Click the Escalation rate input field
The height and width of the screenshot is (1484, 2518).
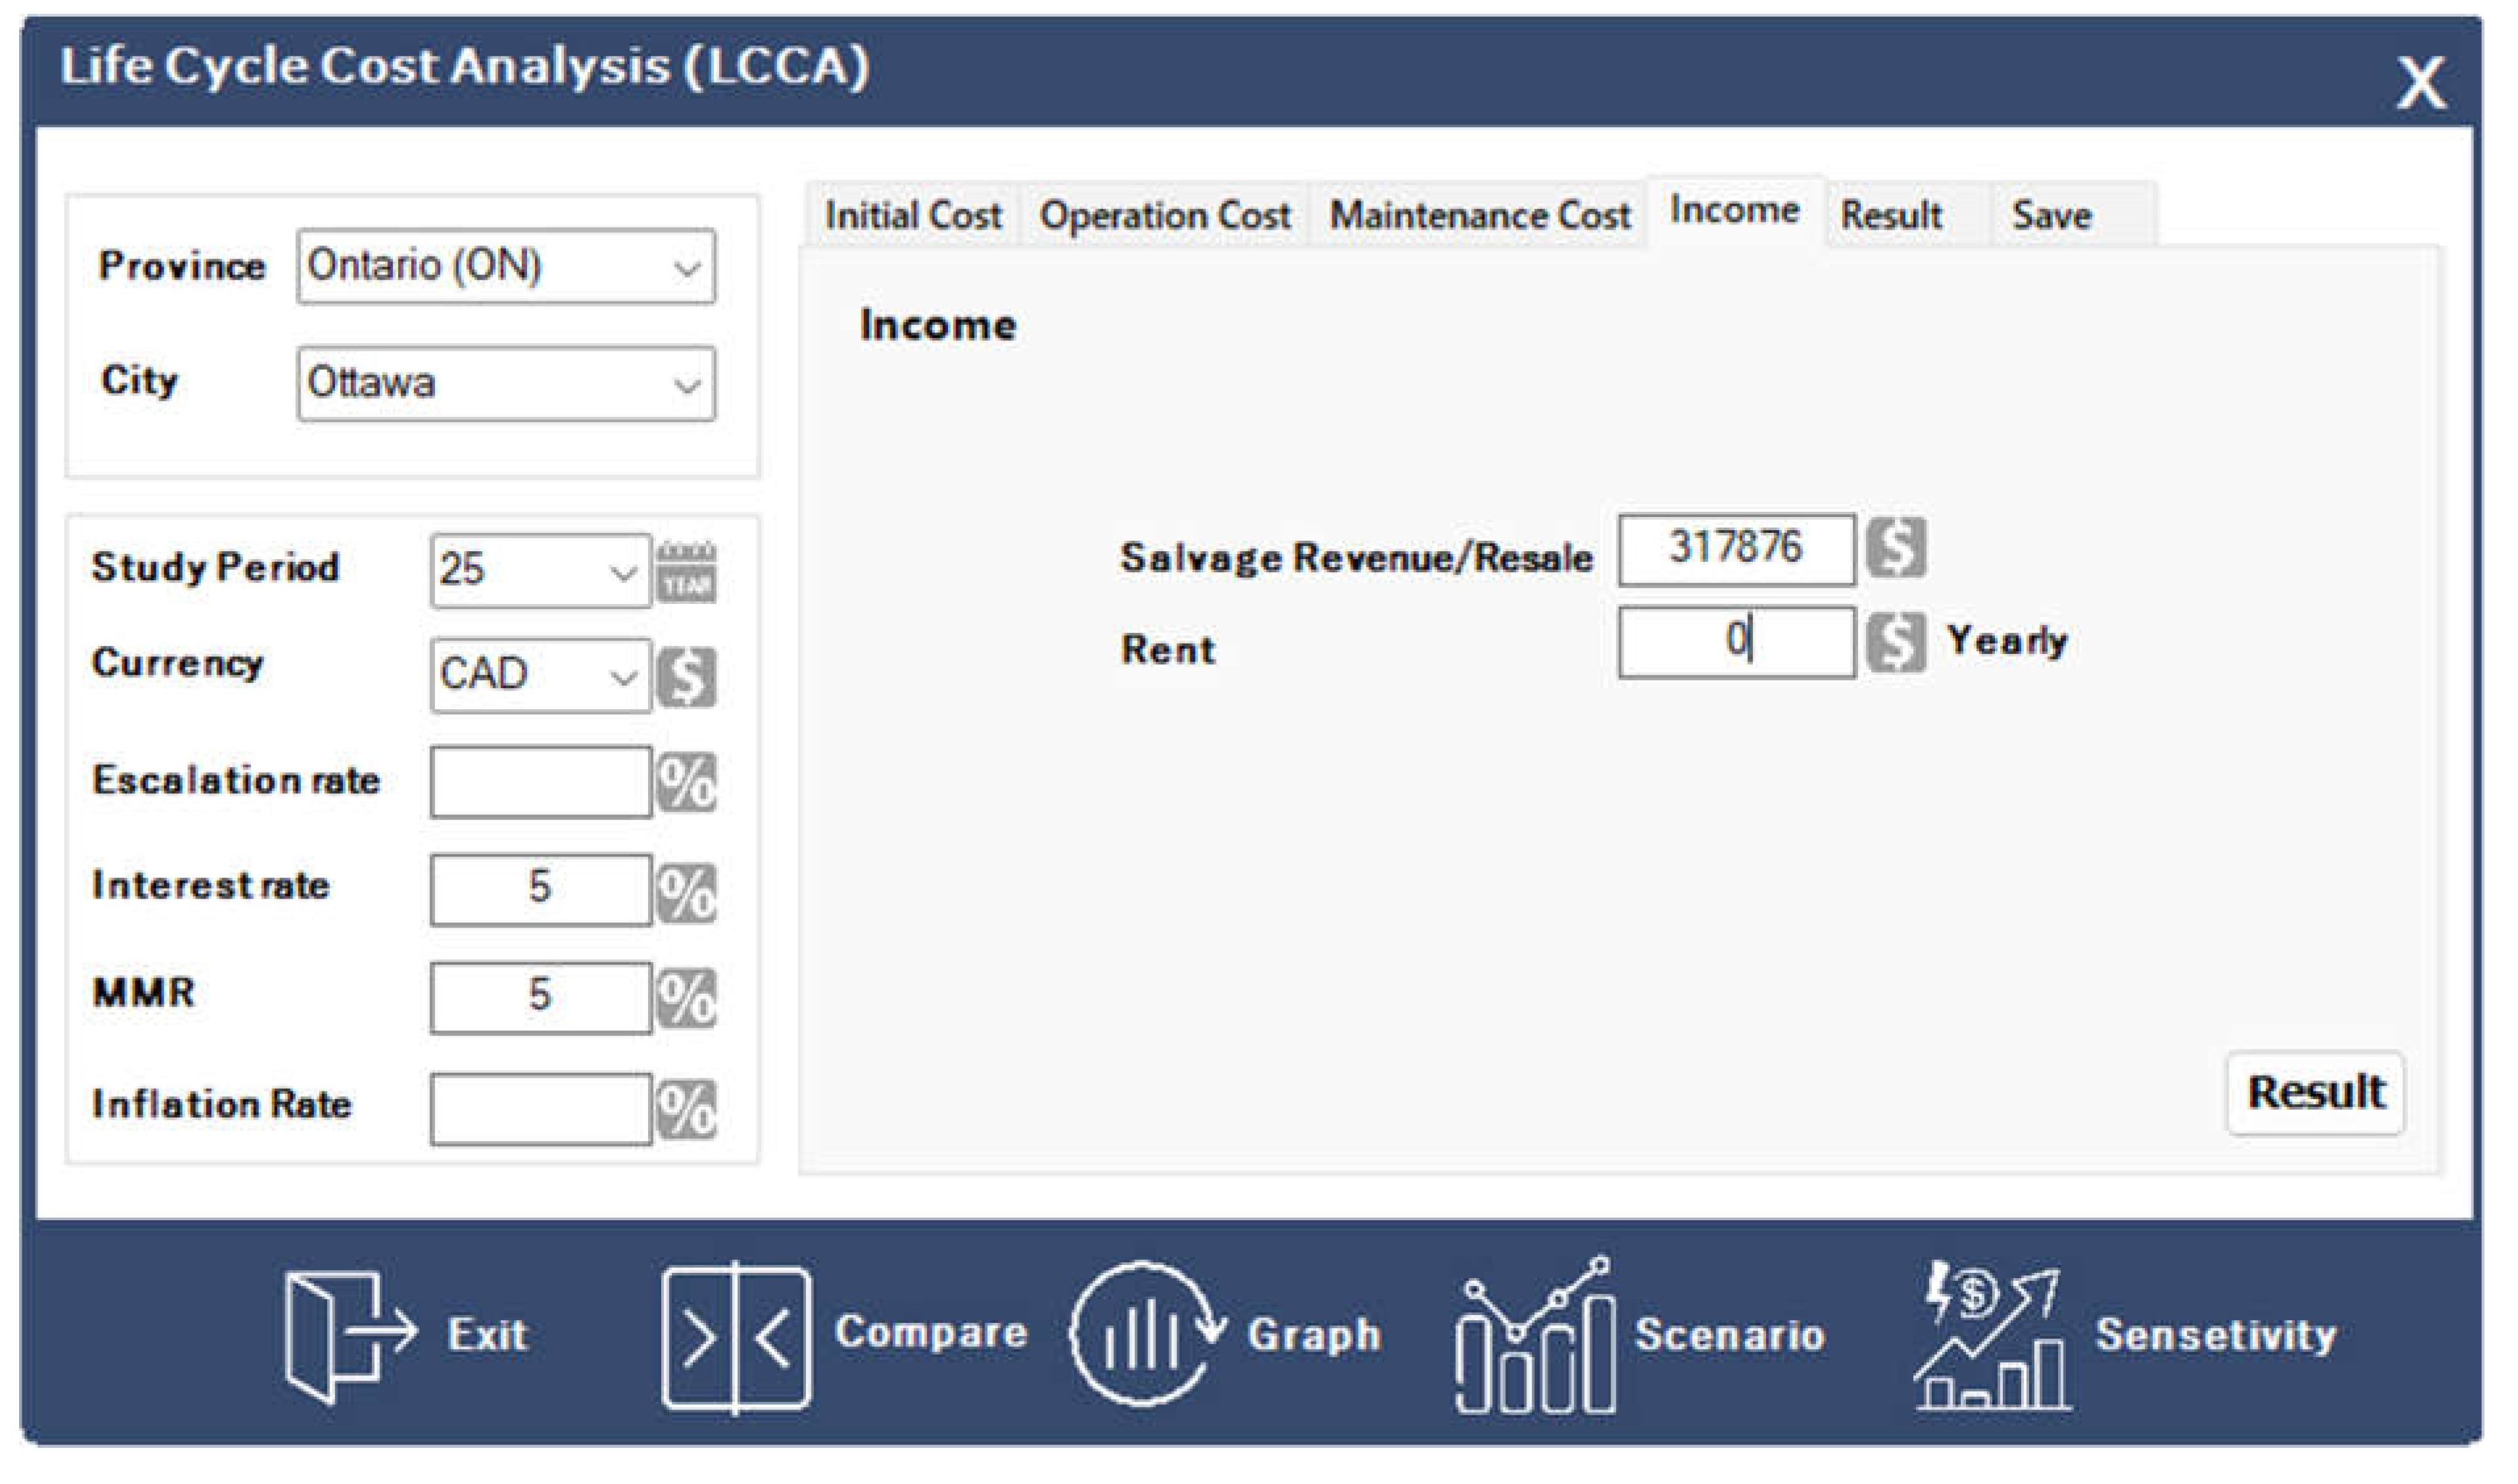coord(540,783)
